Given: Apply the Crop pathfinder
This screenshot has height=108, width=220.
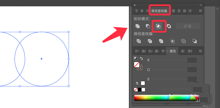Looking at the screenshot, I should coord(172,41).
